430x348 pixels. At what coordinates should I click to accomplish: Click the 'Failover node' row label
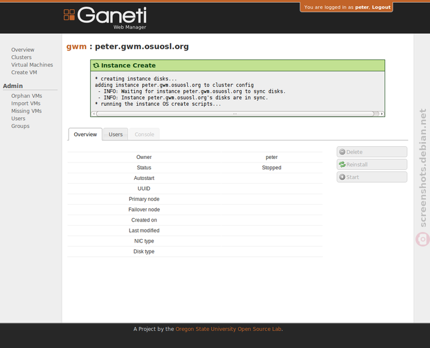click(x=144, y=209)
